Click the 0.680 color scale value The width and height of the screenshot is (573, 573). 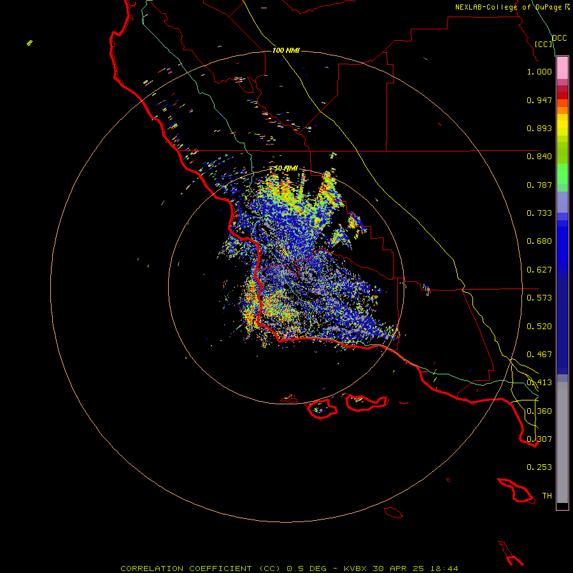(539, 241)
